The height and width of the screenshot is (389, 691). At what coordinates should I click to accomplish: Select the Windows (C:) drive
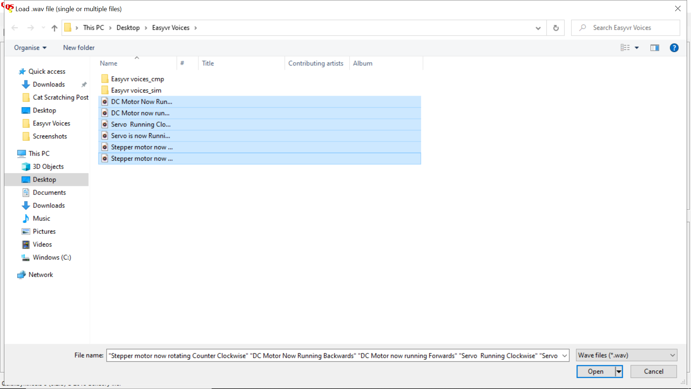click(x=52, y=257)
